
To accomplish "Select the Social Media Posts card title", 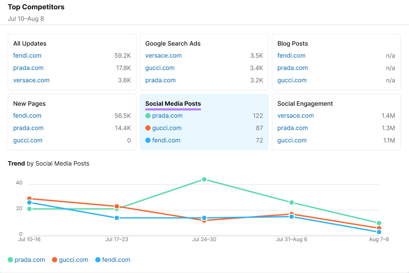I will [x=173, y=104].
